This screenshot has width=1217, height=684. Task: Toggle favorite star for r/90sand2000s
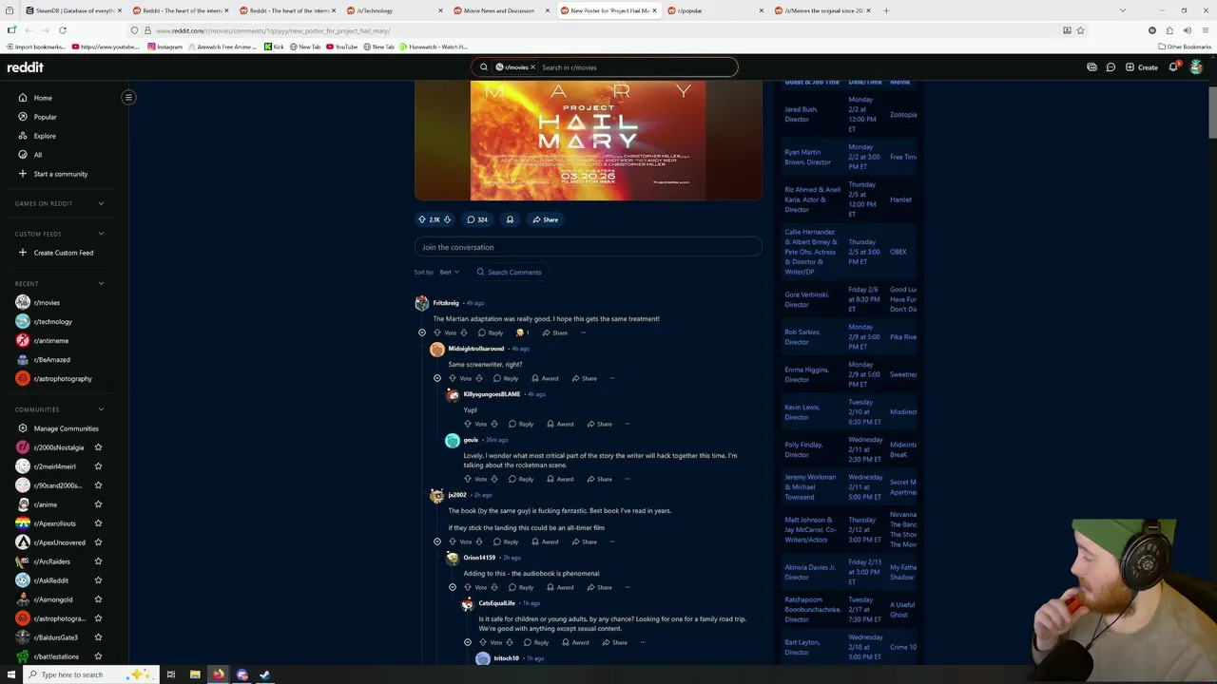(x=98, y=485)
